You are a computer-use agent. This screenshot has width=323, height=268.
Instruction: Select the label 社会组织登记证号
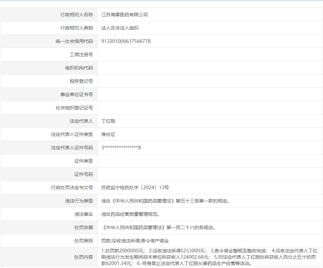click(x=74, y=108)
